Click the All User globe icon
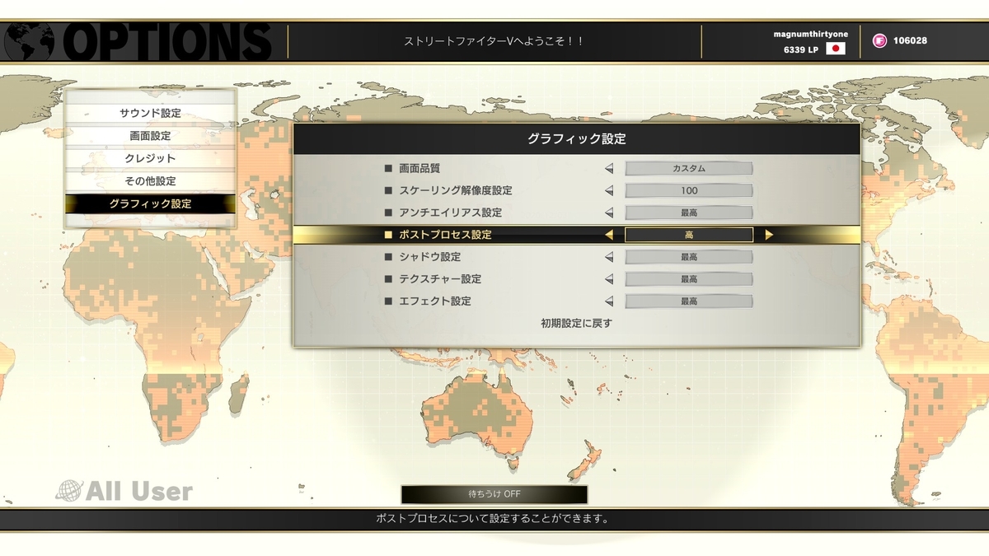The height and width of the screenshot is (556, 989). coord(69,492)
